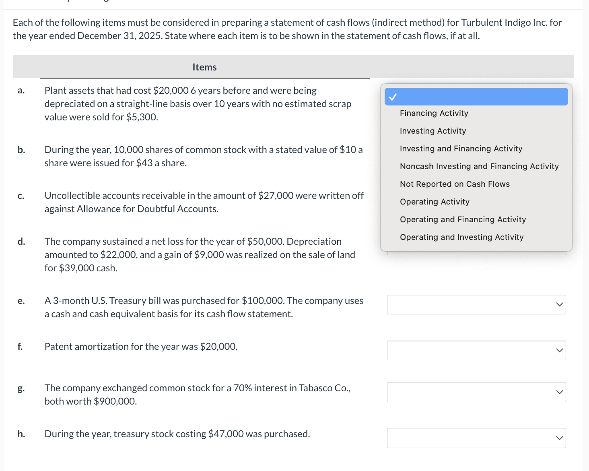This screenshot has height=471, width=589.
Task: Open dropdown for Treasury bill item e
Action: (x=476, y=305)
